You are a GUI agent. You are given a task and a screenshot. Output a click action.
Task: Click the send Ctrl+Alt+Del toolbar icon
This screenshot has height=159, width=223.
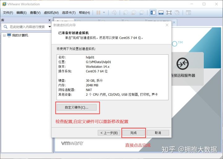coord(114,13)
